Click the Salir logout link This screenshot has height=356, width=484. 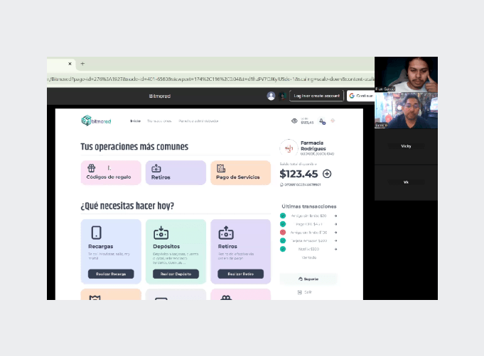[306, 292]
